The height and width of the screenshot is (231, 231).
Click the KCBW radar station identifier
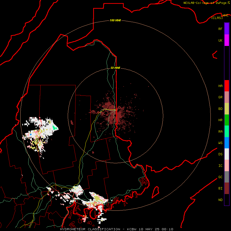132,229
